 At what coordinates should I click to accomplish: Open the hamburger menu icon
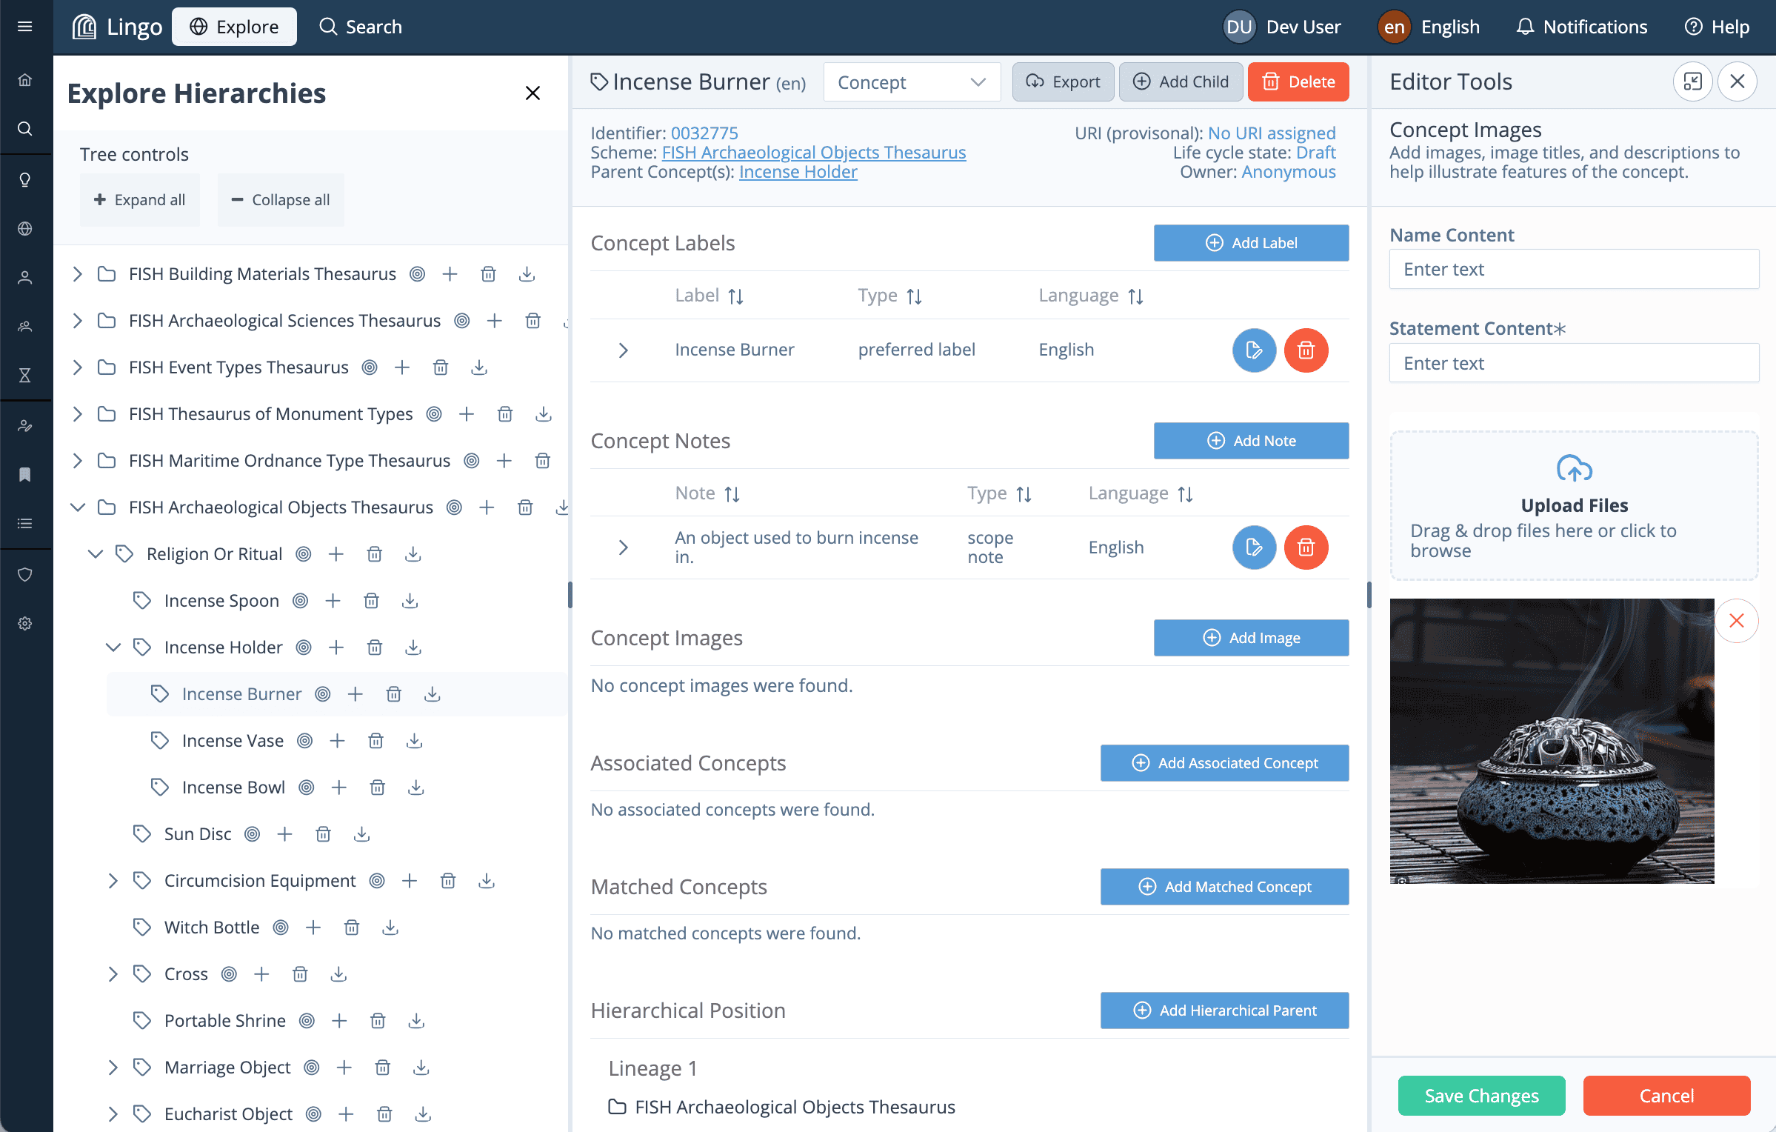pyautogui.click(x=25, y=27)
